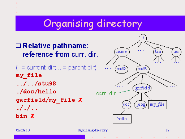
Task: Select the 'usr' directory node
Action: pos(176,52)
